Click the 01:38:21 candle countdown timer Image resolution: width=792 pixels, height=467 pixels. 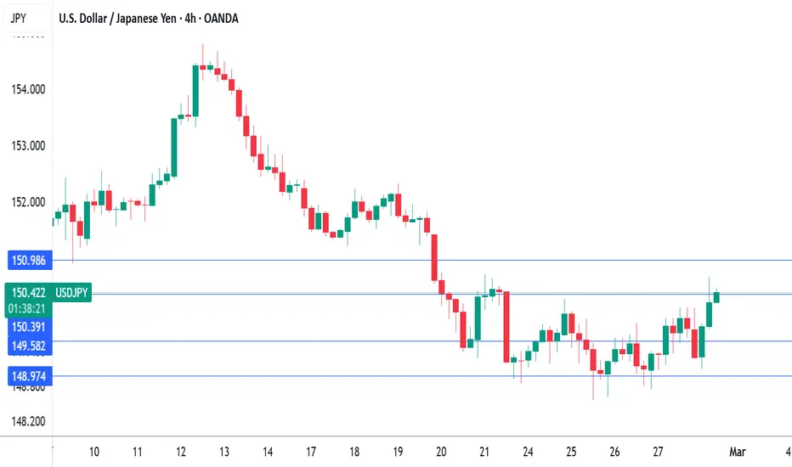(27, 309)
